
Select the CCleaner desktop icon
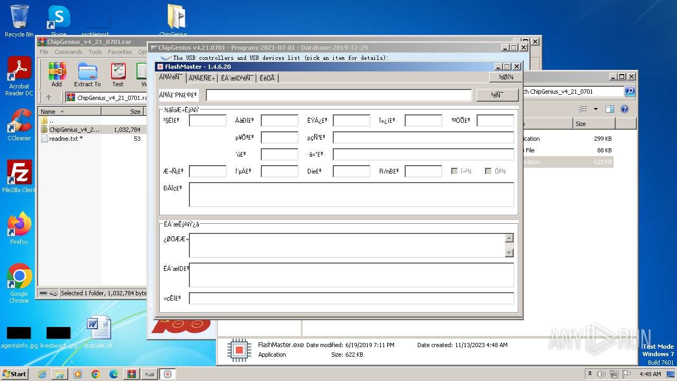19,125
